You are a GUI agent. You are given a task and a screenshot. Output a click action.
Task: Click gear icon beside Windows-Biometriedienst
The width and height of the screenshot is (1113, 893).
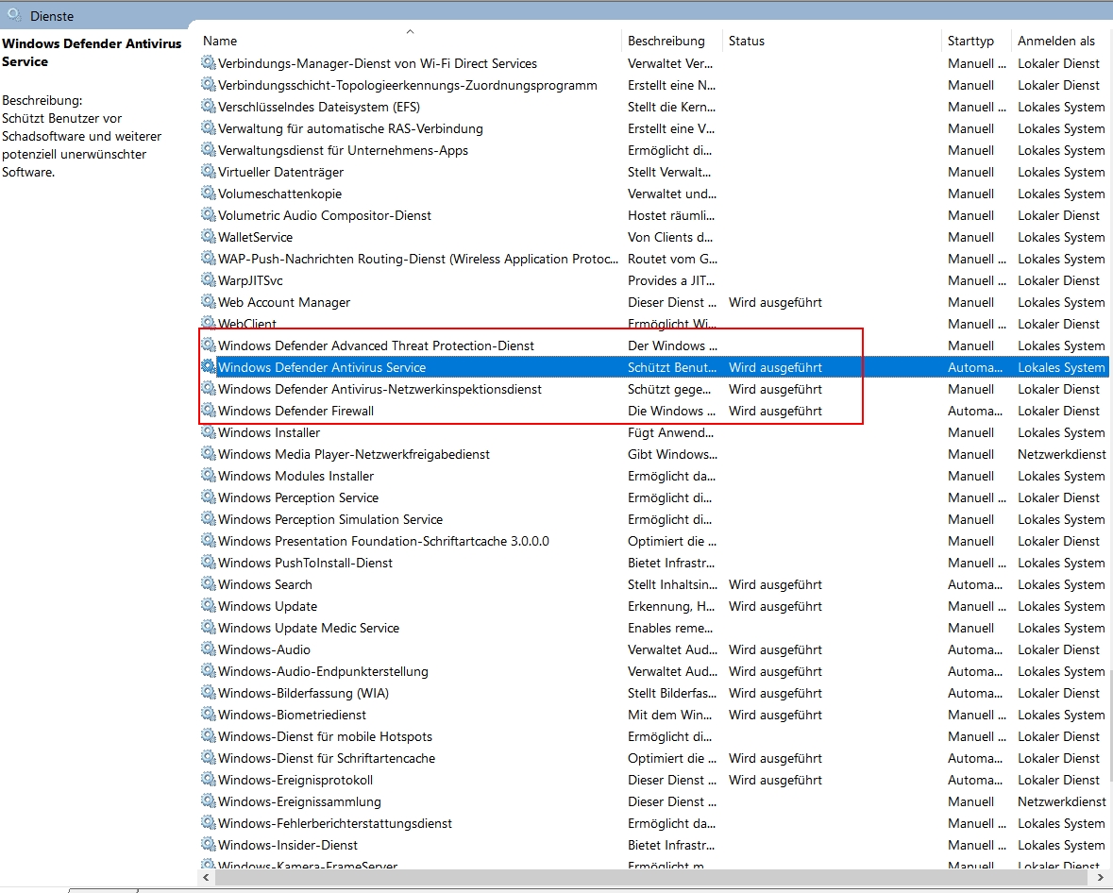208,714
